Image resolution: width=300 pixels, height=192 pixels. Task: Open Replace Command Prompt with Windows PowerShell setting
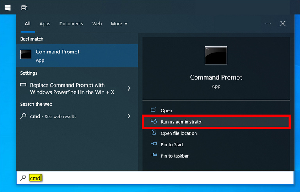tap(77, 89)
